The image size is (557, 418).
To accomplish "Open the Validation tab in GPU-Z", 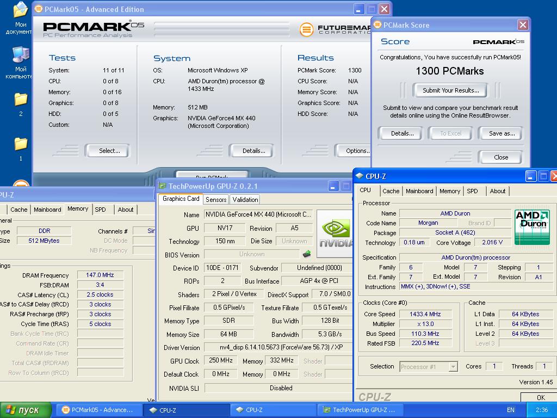I will point(245,199).
